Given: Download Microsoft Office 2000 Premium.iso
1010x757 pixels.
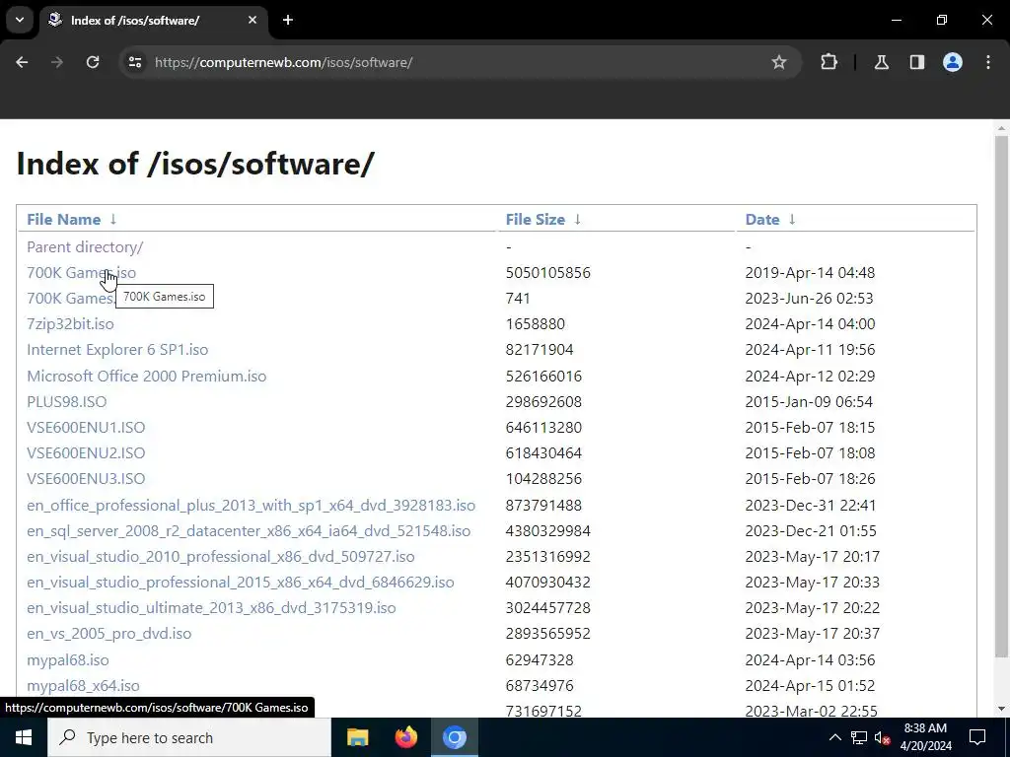Looking at the screenshot, I should point(146,377).
